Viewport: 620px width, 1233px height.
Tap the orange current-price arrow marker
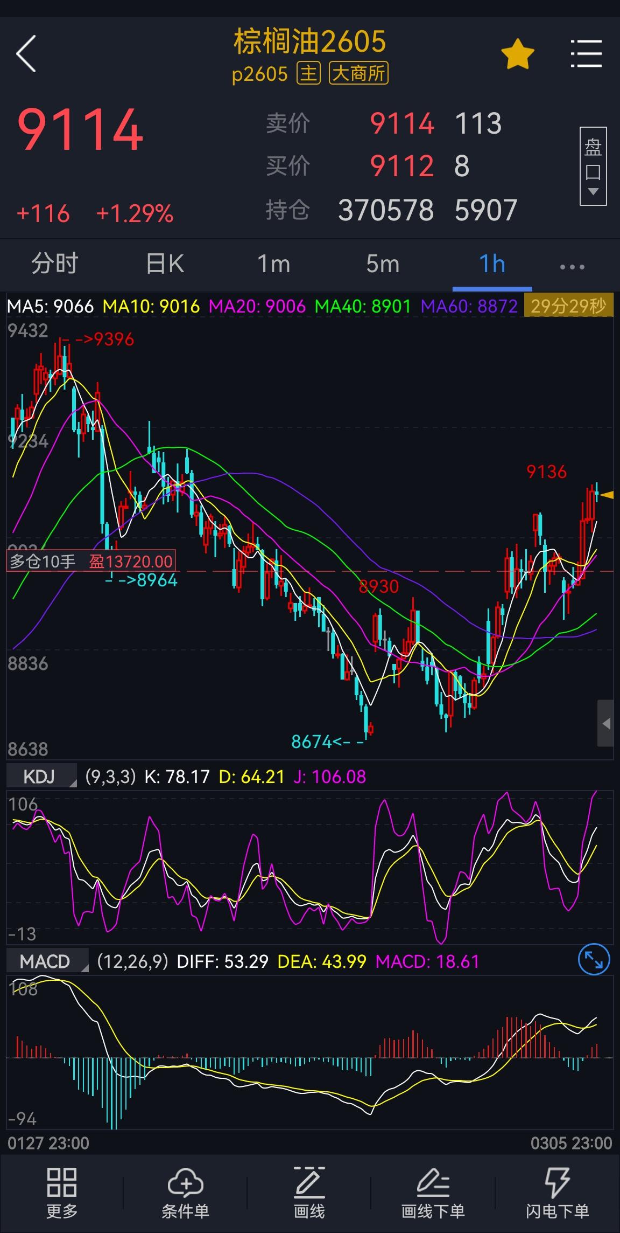point(607,495)
